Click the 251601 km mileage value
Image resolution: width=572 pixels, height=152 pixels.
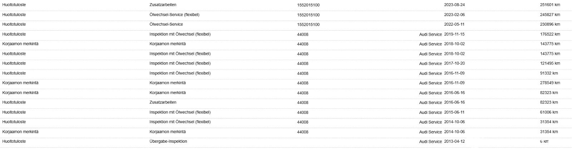pyautogui.click(x=550, y=5)
